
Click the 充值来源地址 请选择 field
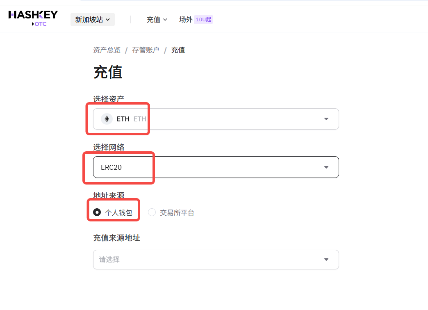click(x=216, y=260)
